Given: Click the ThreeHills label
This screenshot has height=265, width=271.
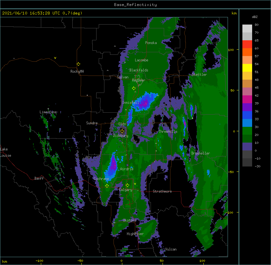Looking at the screenshot, I should tap(168, 132).
